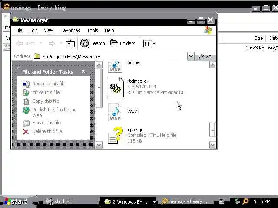Maximize the Messenger window

[201, 20]
